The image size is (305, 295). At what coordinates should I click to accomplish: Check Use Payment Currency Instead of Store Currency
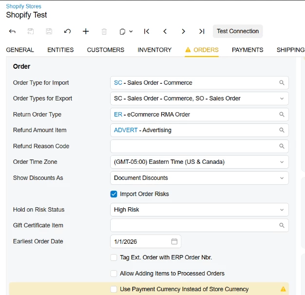[114, 289]
